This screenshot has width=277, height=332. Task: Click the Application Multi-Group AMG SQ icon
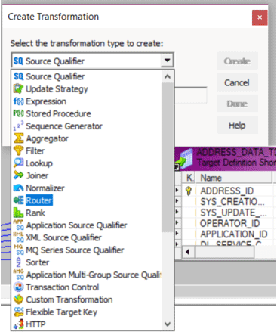click(x=18, y=275)
